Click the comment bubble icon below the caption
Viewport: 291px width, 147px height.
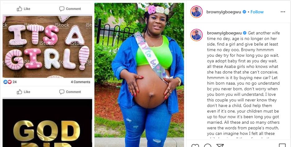tap(207, 145)
